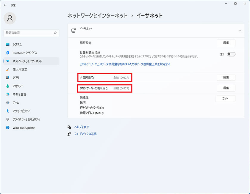
Task: Click the back arrow in title bar
Action: coord(5,5)
